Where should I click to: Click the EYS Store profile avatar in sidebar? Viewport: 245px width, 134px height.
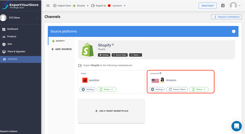click(3, 18)
